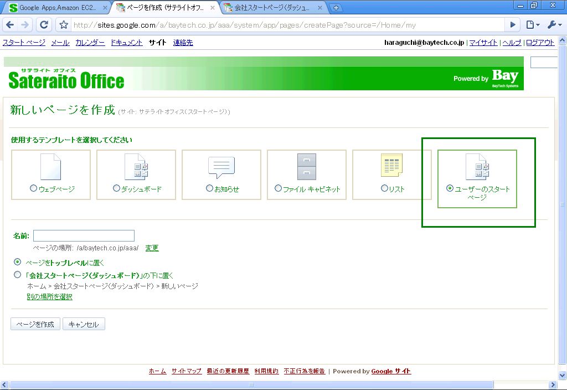This screenshot has height=390, width=567.
Task: Click the ウェブページ blank page template icon
Action: 50,167
